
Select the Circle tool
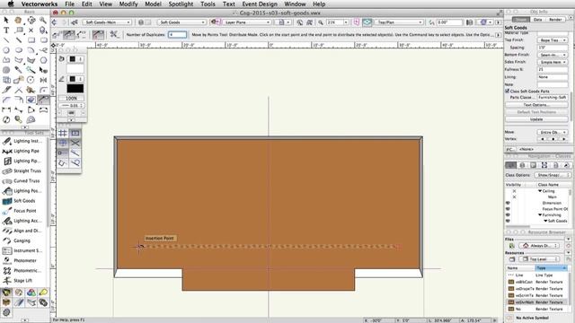[x=6, y=50]
